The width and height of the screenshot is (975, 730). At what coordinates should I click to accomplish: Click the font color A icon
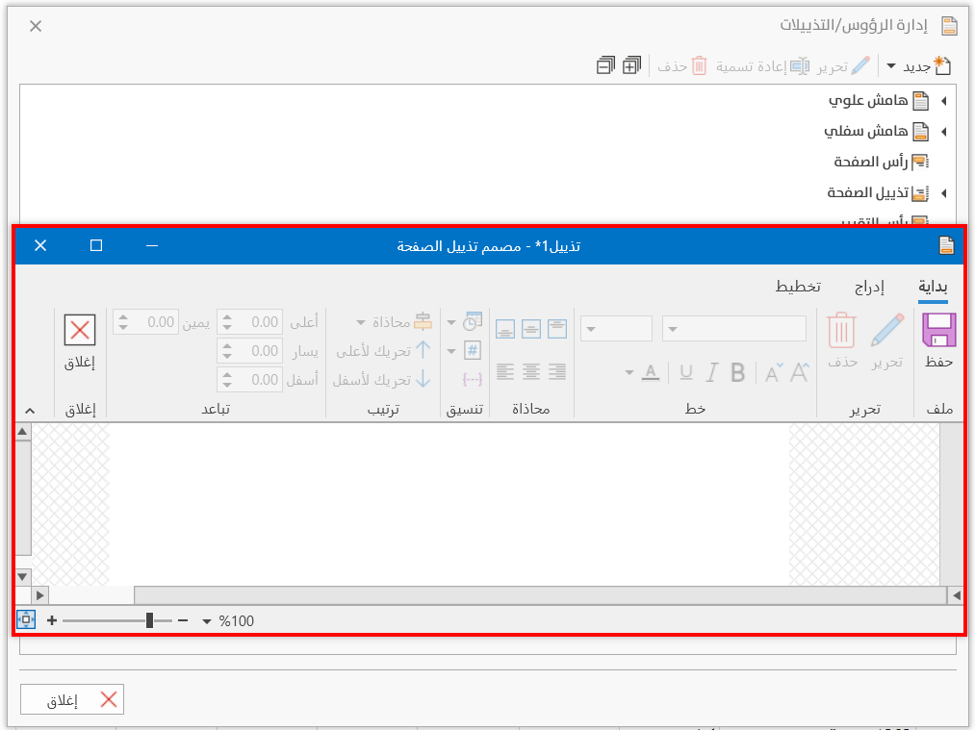pos(651,372)
